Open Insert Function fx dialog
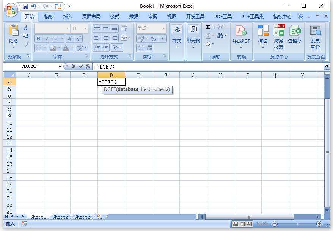The height and width of the screenshot is (231, 333). click(x=88, y=66)
